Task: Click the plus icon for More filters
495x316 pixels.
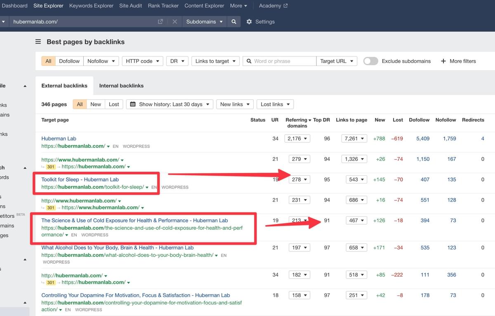Action: point(443,61)
